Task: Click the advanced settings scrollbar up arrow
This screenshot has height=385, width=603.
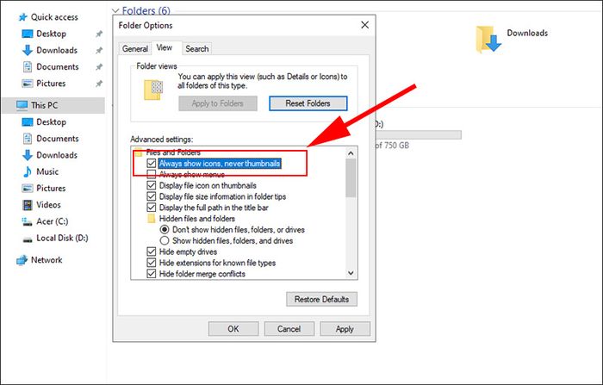Action: click(x=351, y=153)
